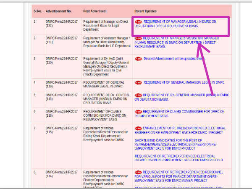This screenshot has width=252, height=189.
Task: Click post text about Finance Department Mumbai Office
Action: click(105, 179)
